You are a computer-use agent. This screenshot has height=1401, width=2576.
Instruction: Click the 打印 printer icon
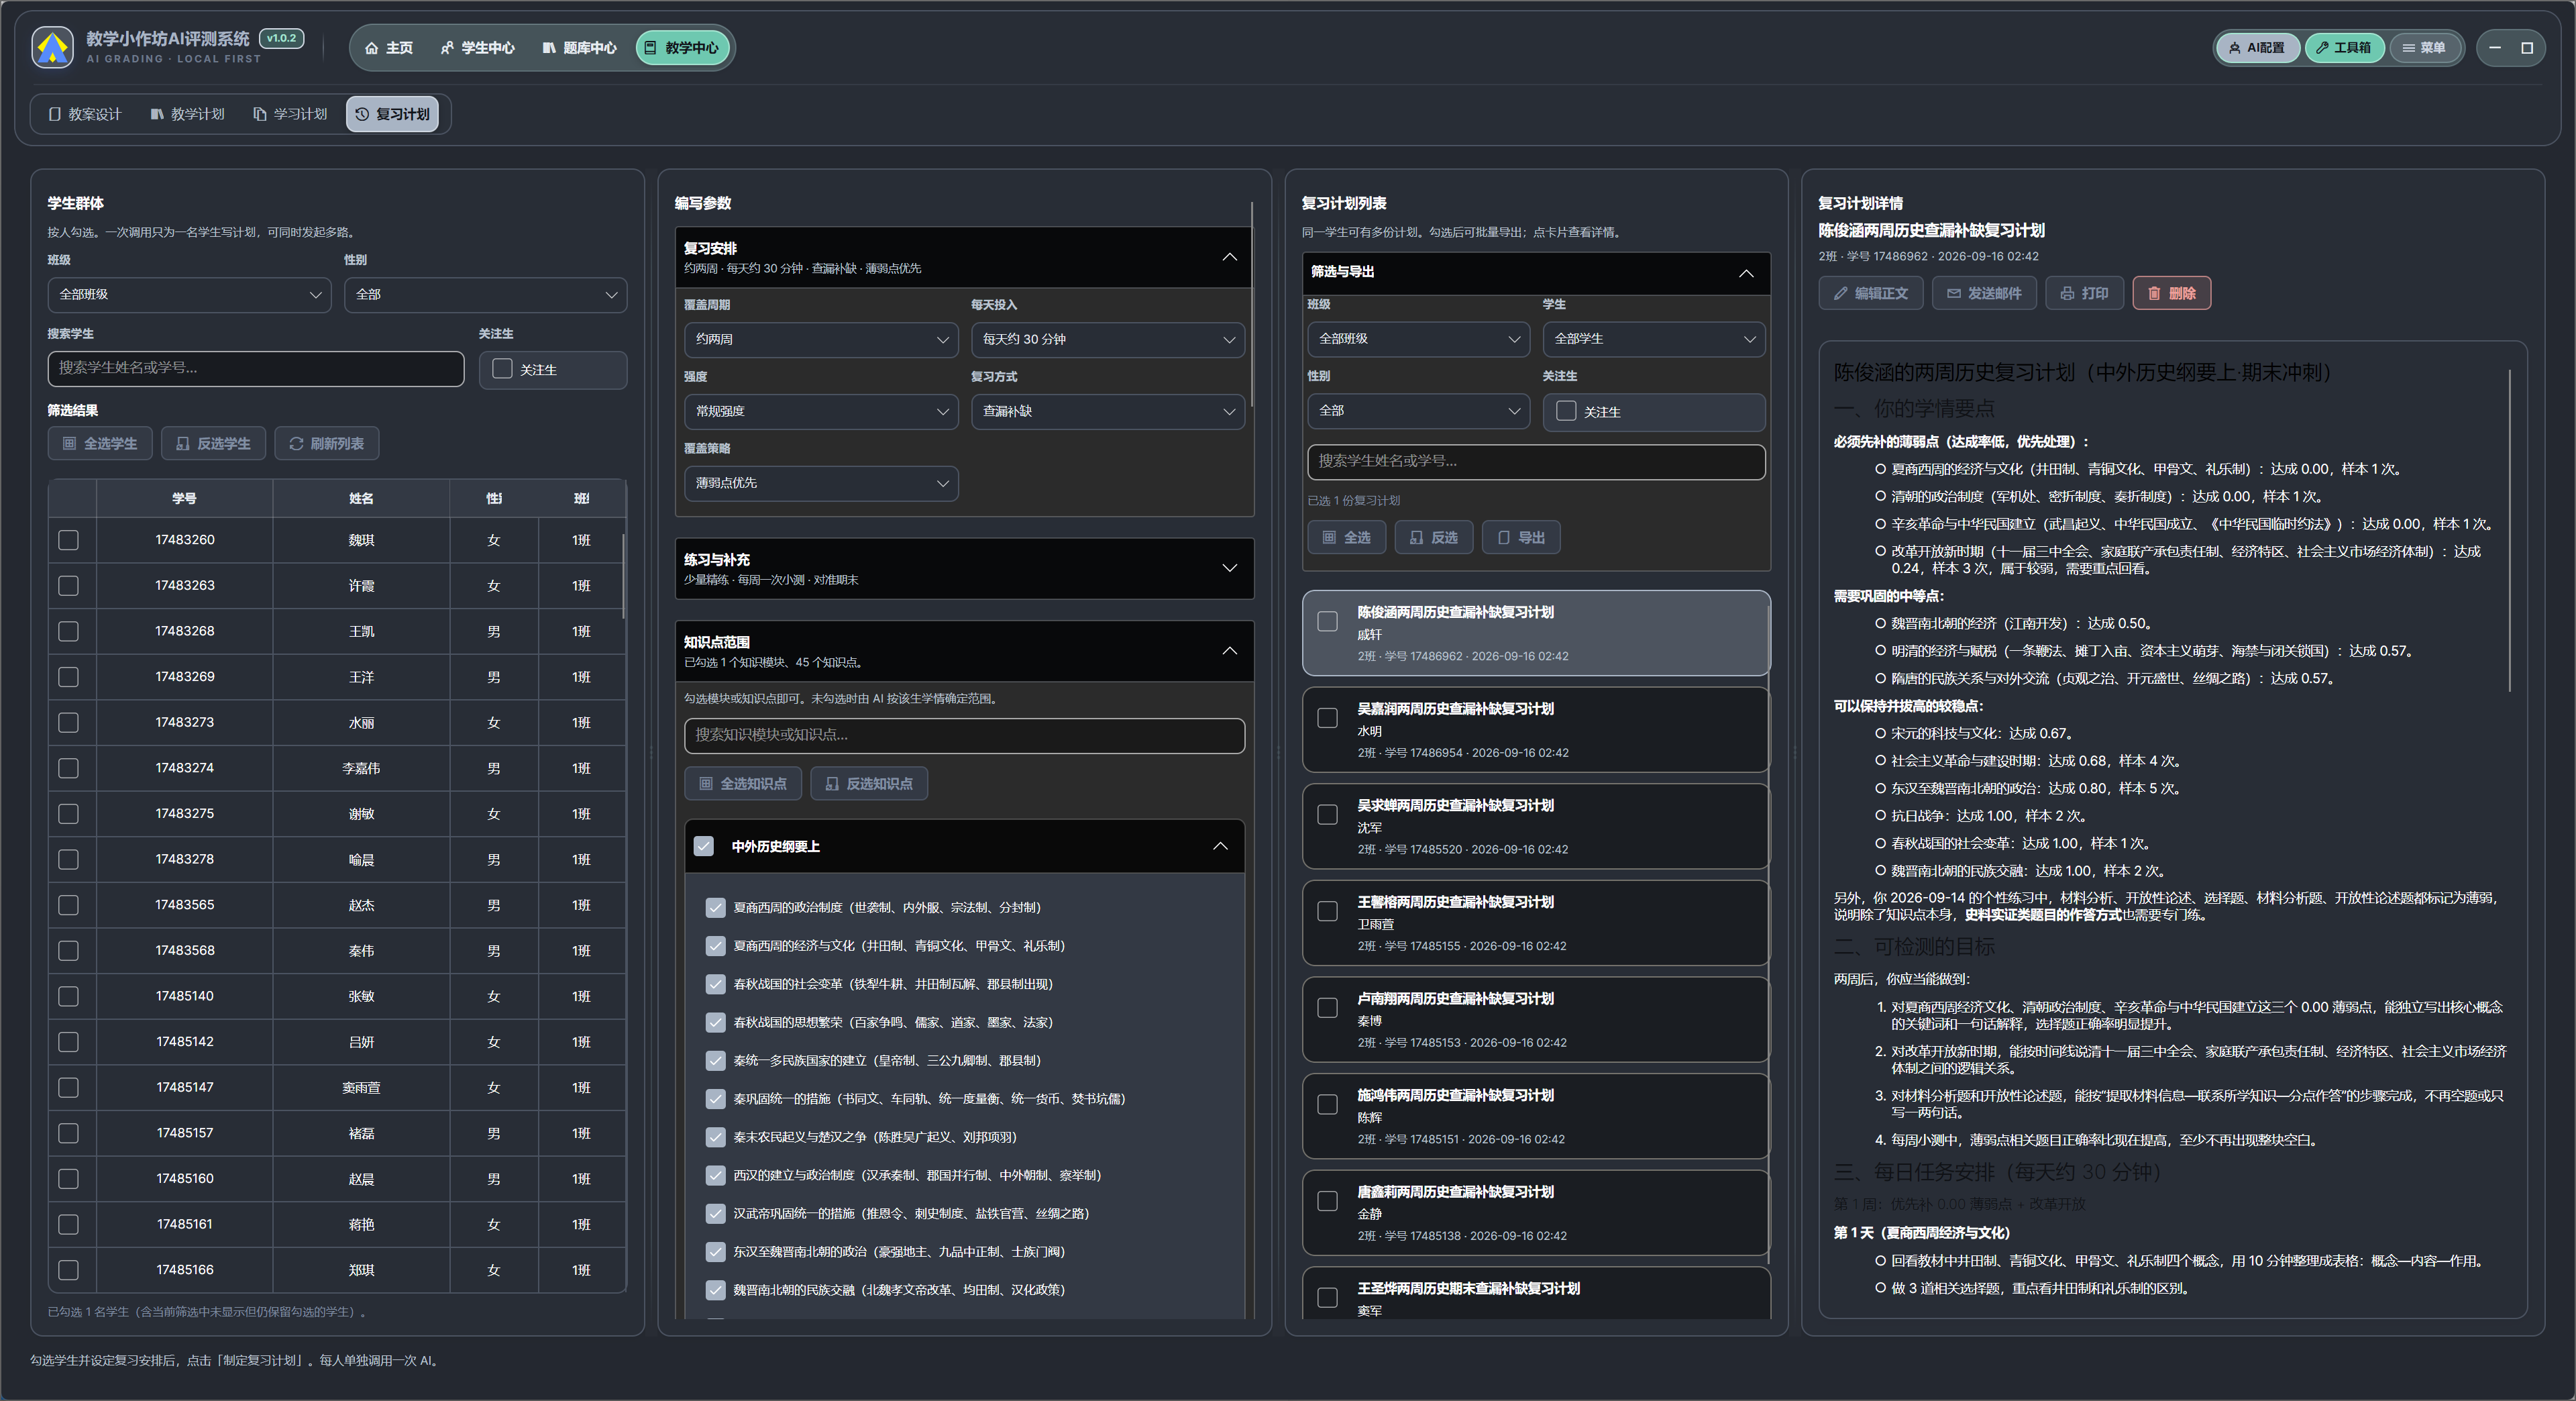click(2067, 294)
